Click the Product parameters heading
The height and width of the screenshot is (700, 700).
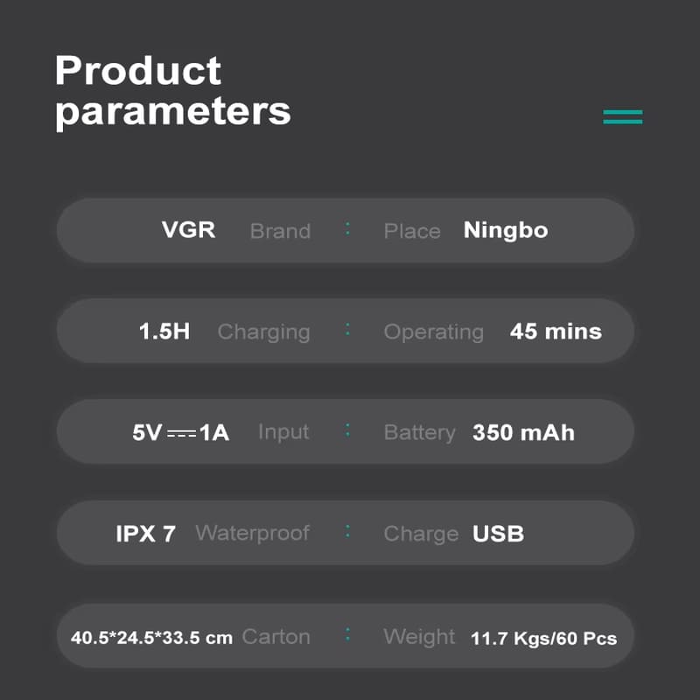coord(172,92)
